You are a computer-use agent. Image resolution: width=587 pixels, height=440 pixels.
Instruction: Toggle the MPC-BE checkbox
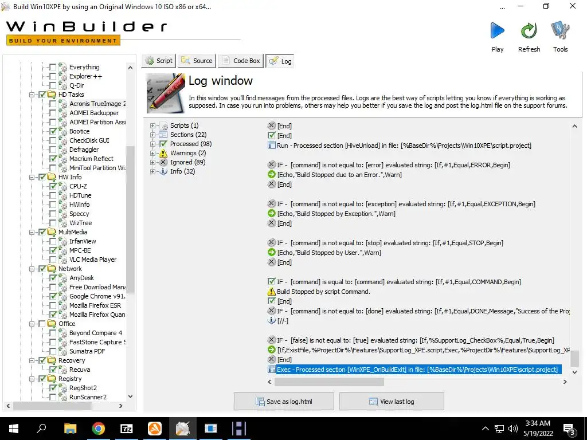click(x=53, y=250)
